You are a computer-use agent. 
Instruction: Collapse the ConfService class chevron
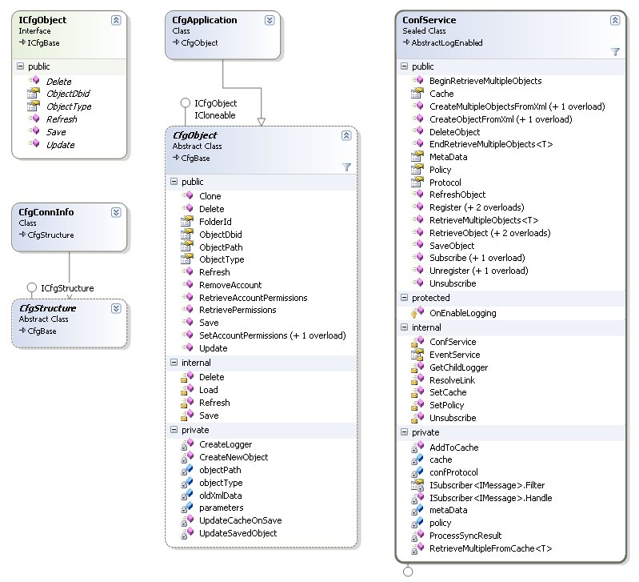click(x=615, y=20)
